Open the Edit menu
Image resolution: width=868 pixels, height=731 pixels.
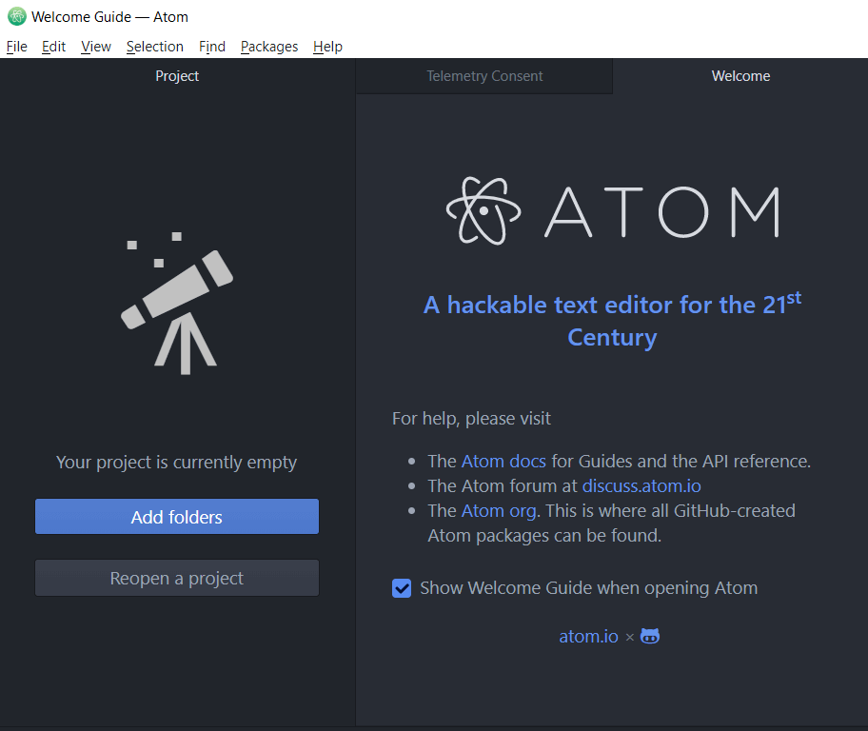click(53, 47)
